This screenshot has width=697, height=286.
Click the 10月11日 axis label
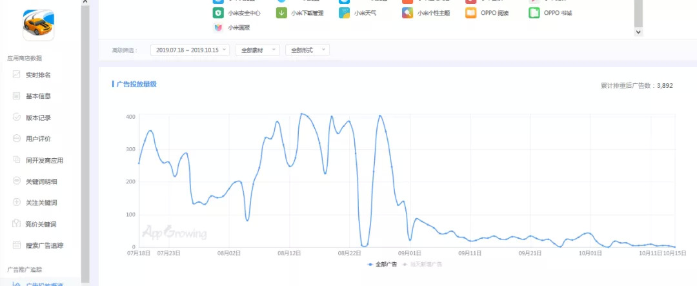coord(651,253)
